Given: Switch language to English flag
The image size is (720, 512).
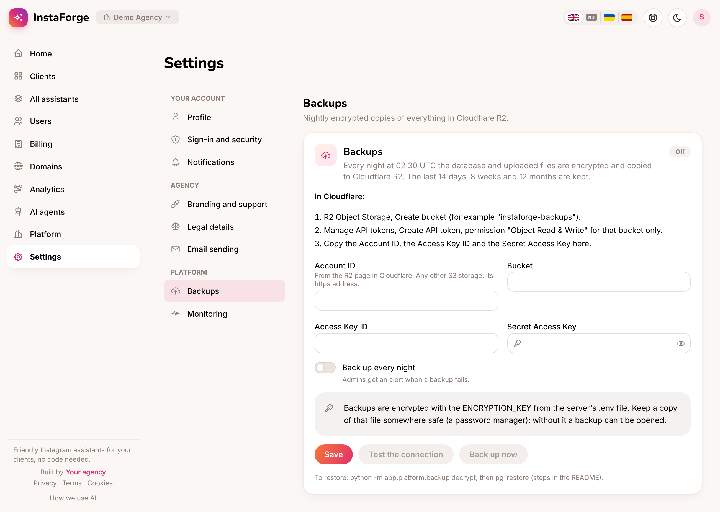Looking at the screenshot, I should (573, 18).
